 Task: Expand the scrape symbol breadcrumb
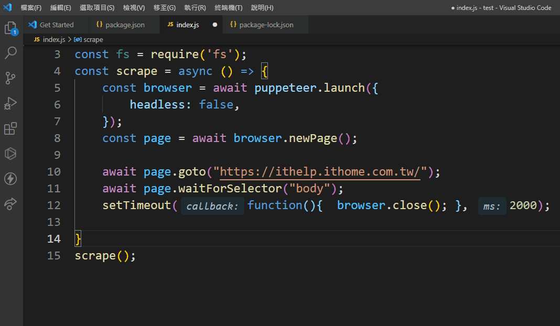(93, 39)
